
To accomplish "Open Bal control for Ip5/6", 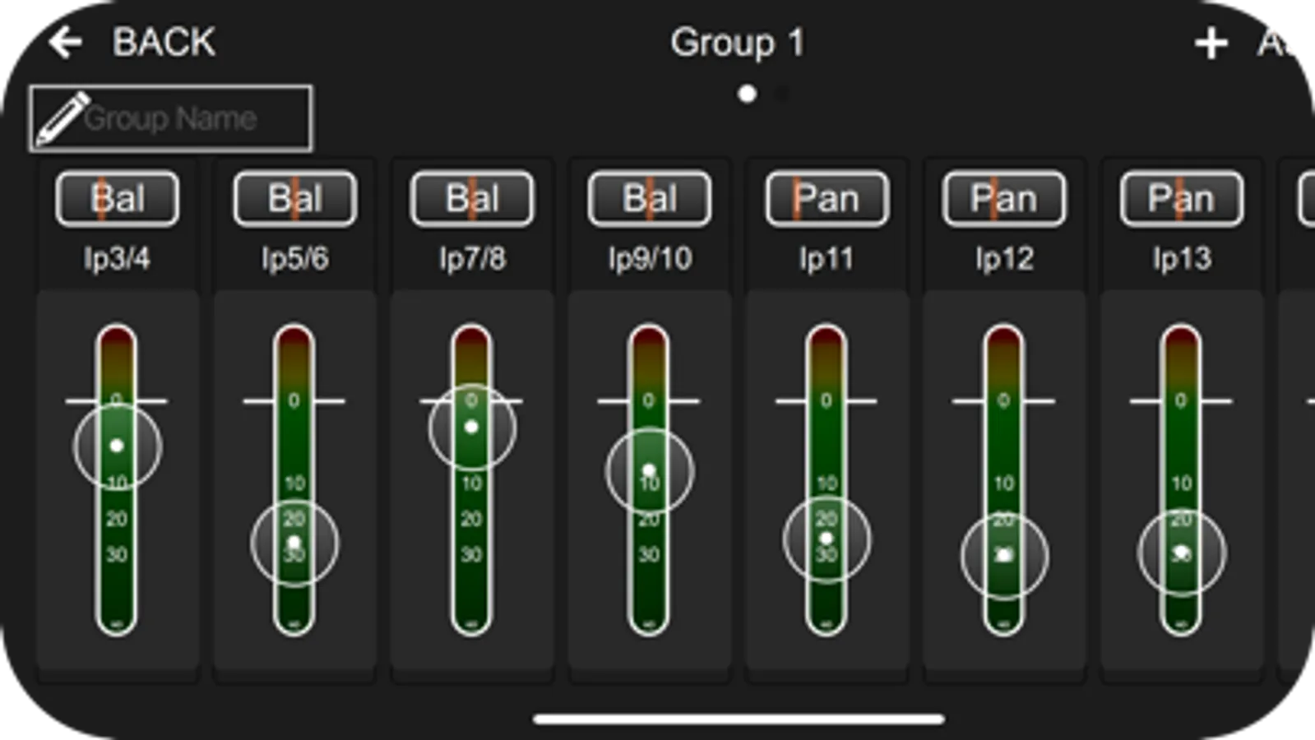I will [x=295, y=199].
